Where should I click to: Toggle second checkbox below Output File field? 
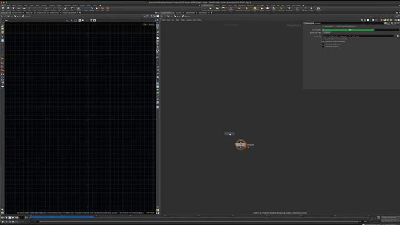pyautogui.click(x=323, y=42)
